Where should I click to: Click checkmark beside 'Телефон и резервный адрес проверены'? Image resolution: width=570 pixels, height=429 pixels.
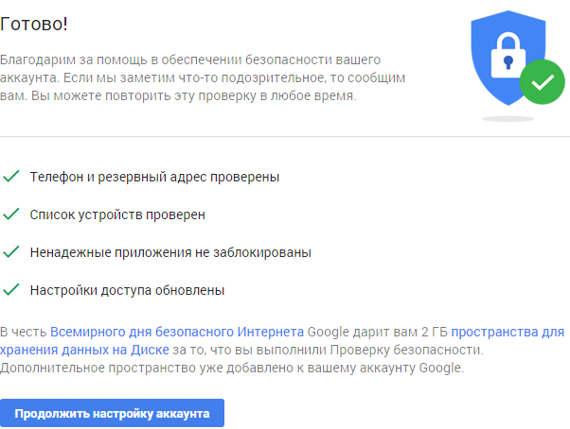pos(11,177)
